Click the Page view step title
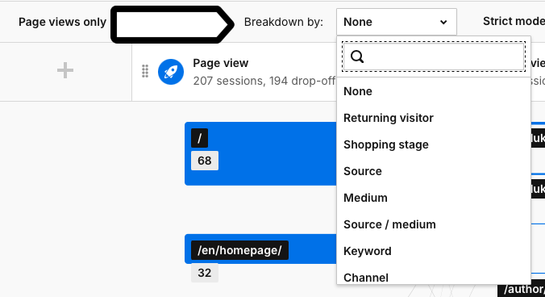 (221, 63)
